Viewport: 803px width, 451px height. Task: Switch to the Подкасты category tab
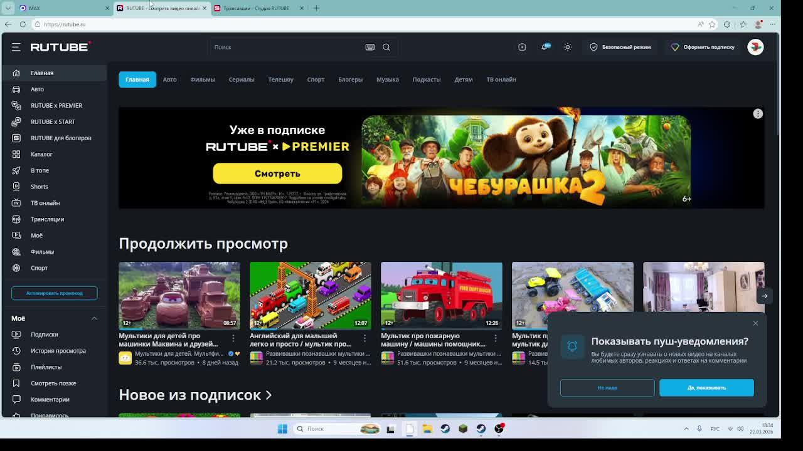pos(427,80)
